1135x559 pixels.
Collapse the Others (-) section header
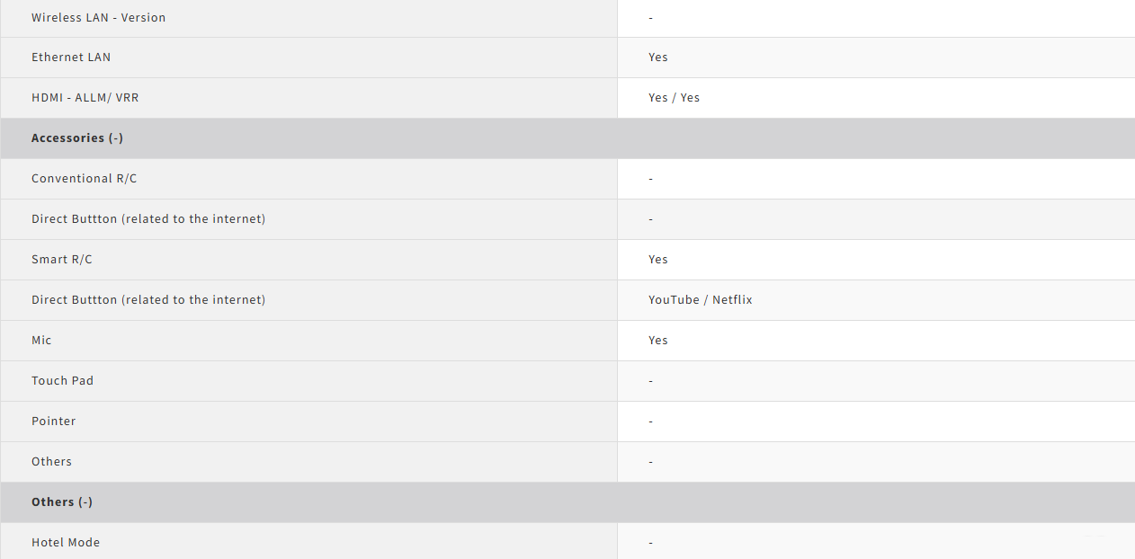62,502
